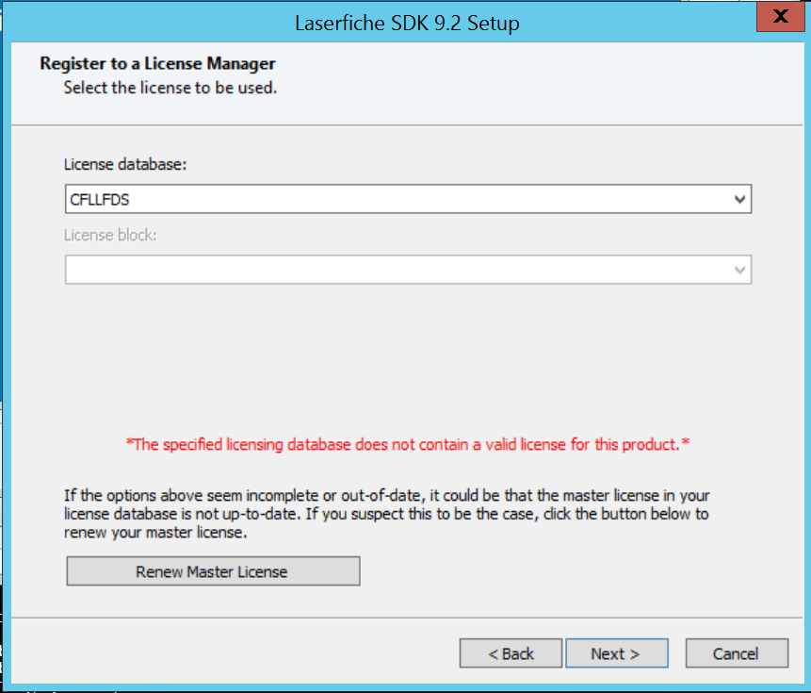Click the 'License database:' label
811x693 pixels.
[125, 164]
